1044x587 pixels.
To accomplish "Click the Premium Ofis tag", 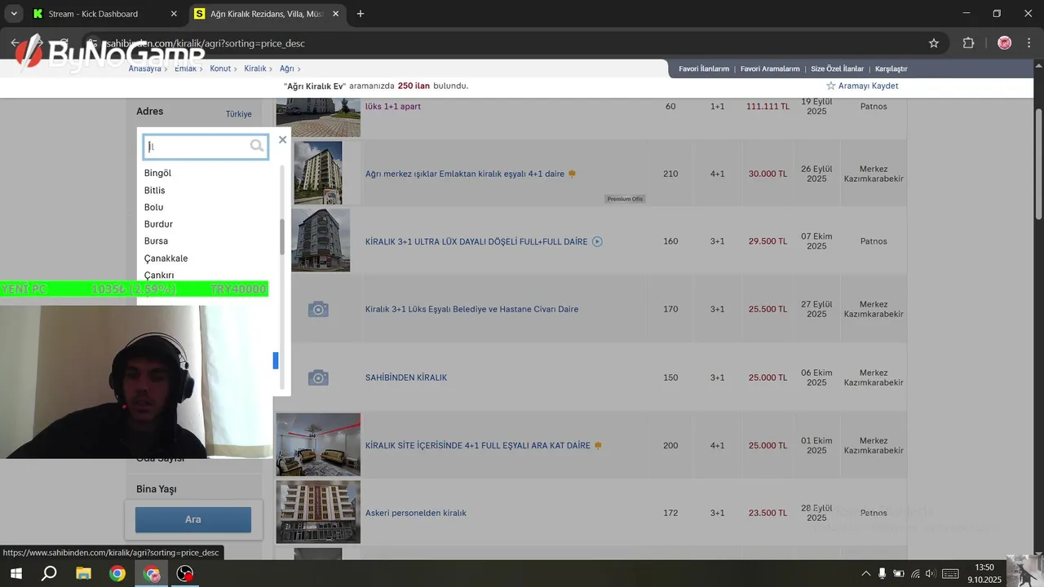I will [x=625, y=199].
